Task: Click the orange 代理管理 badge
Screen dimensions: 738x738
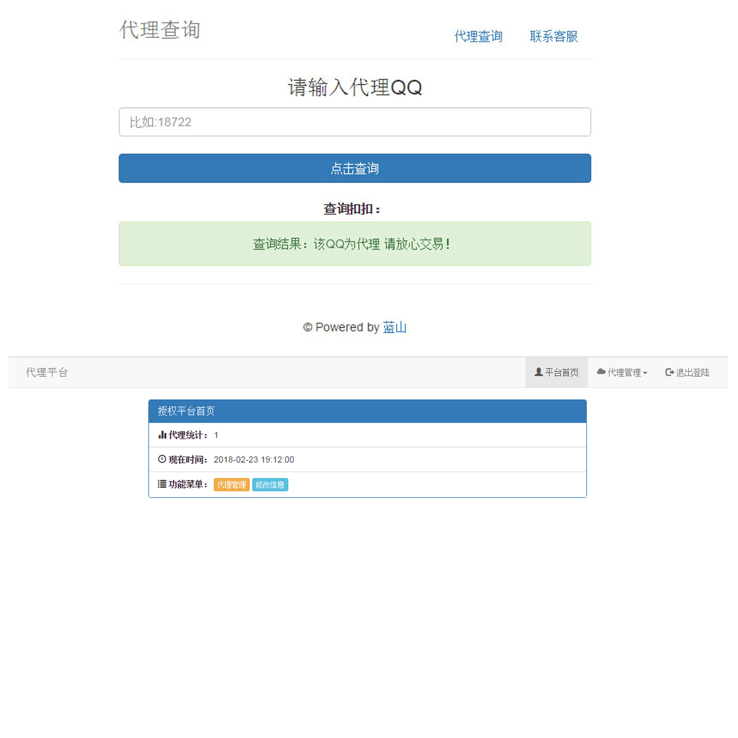Action: (231, 485)
